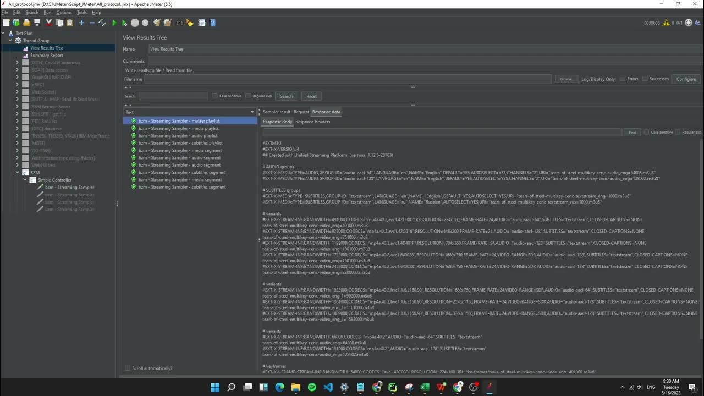The width and height of the screenshot is (704, 396).
Task: Open Microsoft Edge from the taskbar
Action: [279, 387]
